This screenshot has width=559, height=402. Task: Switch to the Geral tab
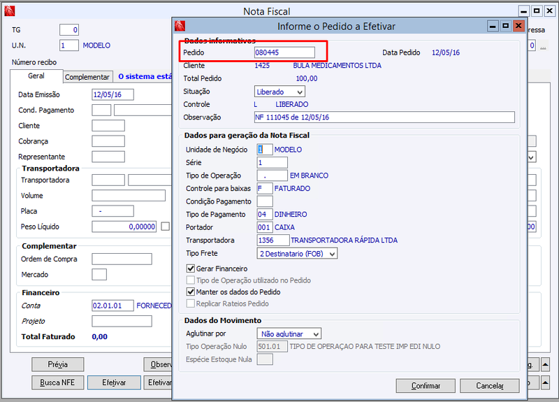pos(36,76)
